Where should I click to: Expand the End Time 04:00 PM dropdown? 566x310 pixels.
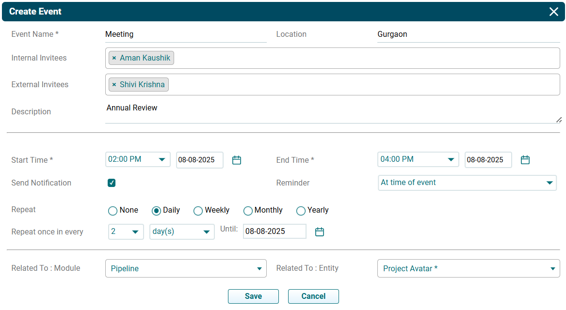418,159
